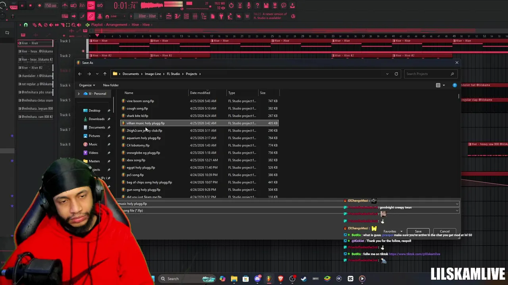The width and height of the screenshot is (508, 285).
Task: Open the mixer view icon
Action: point(195,16)
